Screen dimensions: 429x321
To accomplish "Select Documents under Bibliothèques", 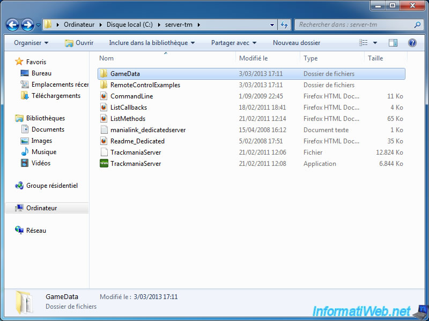I will [48, 129].
